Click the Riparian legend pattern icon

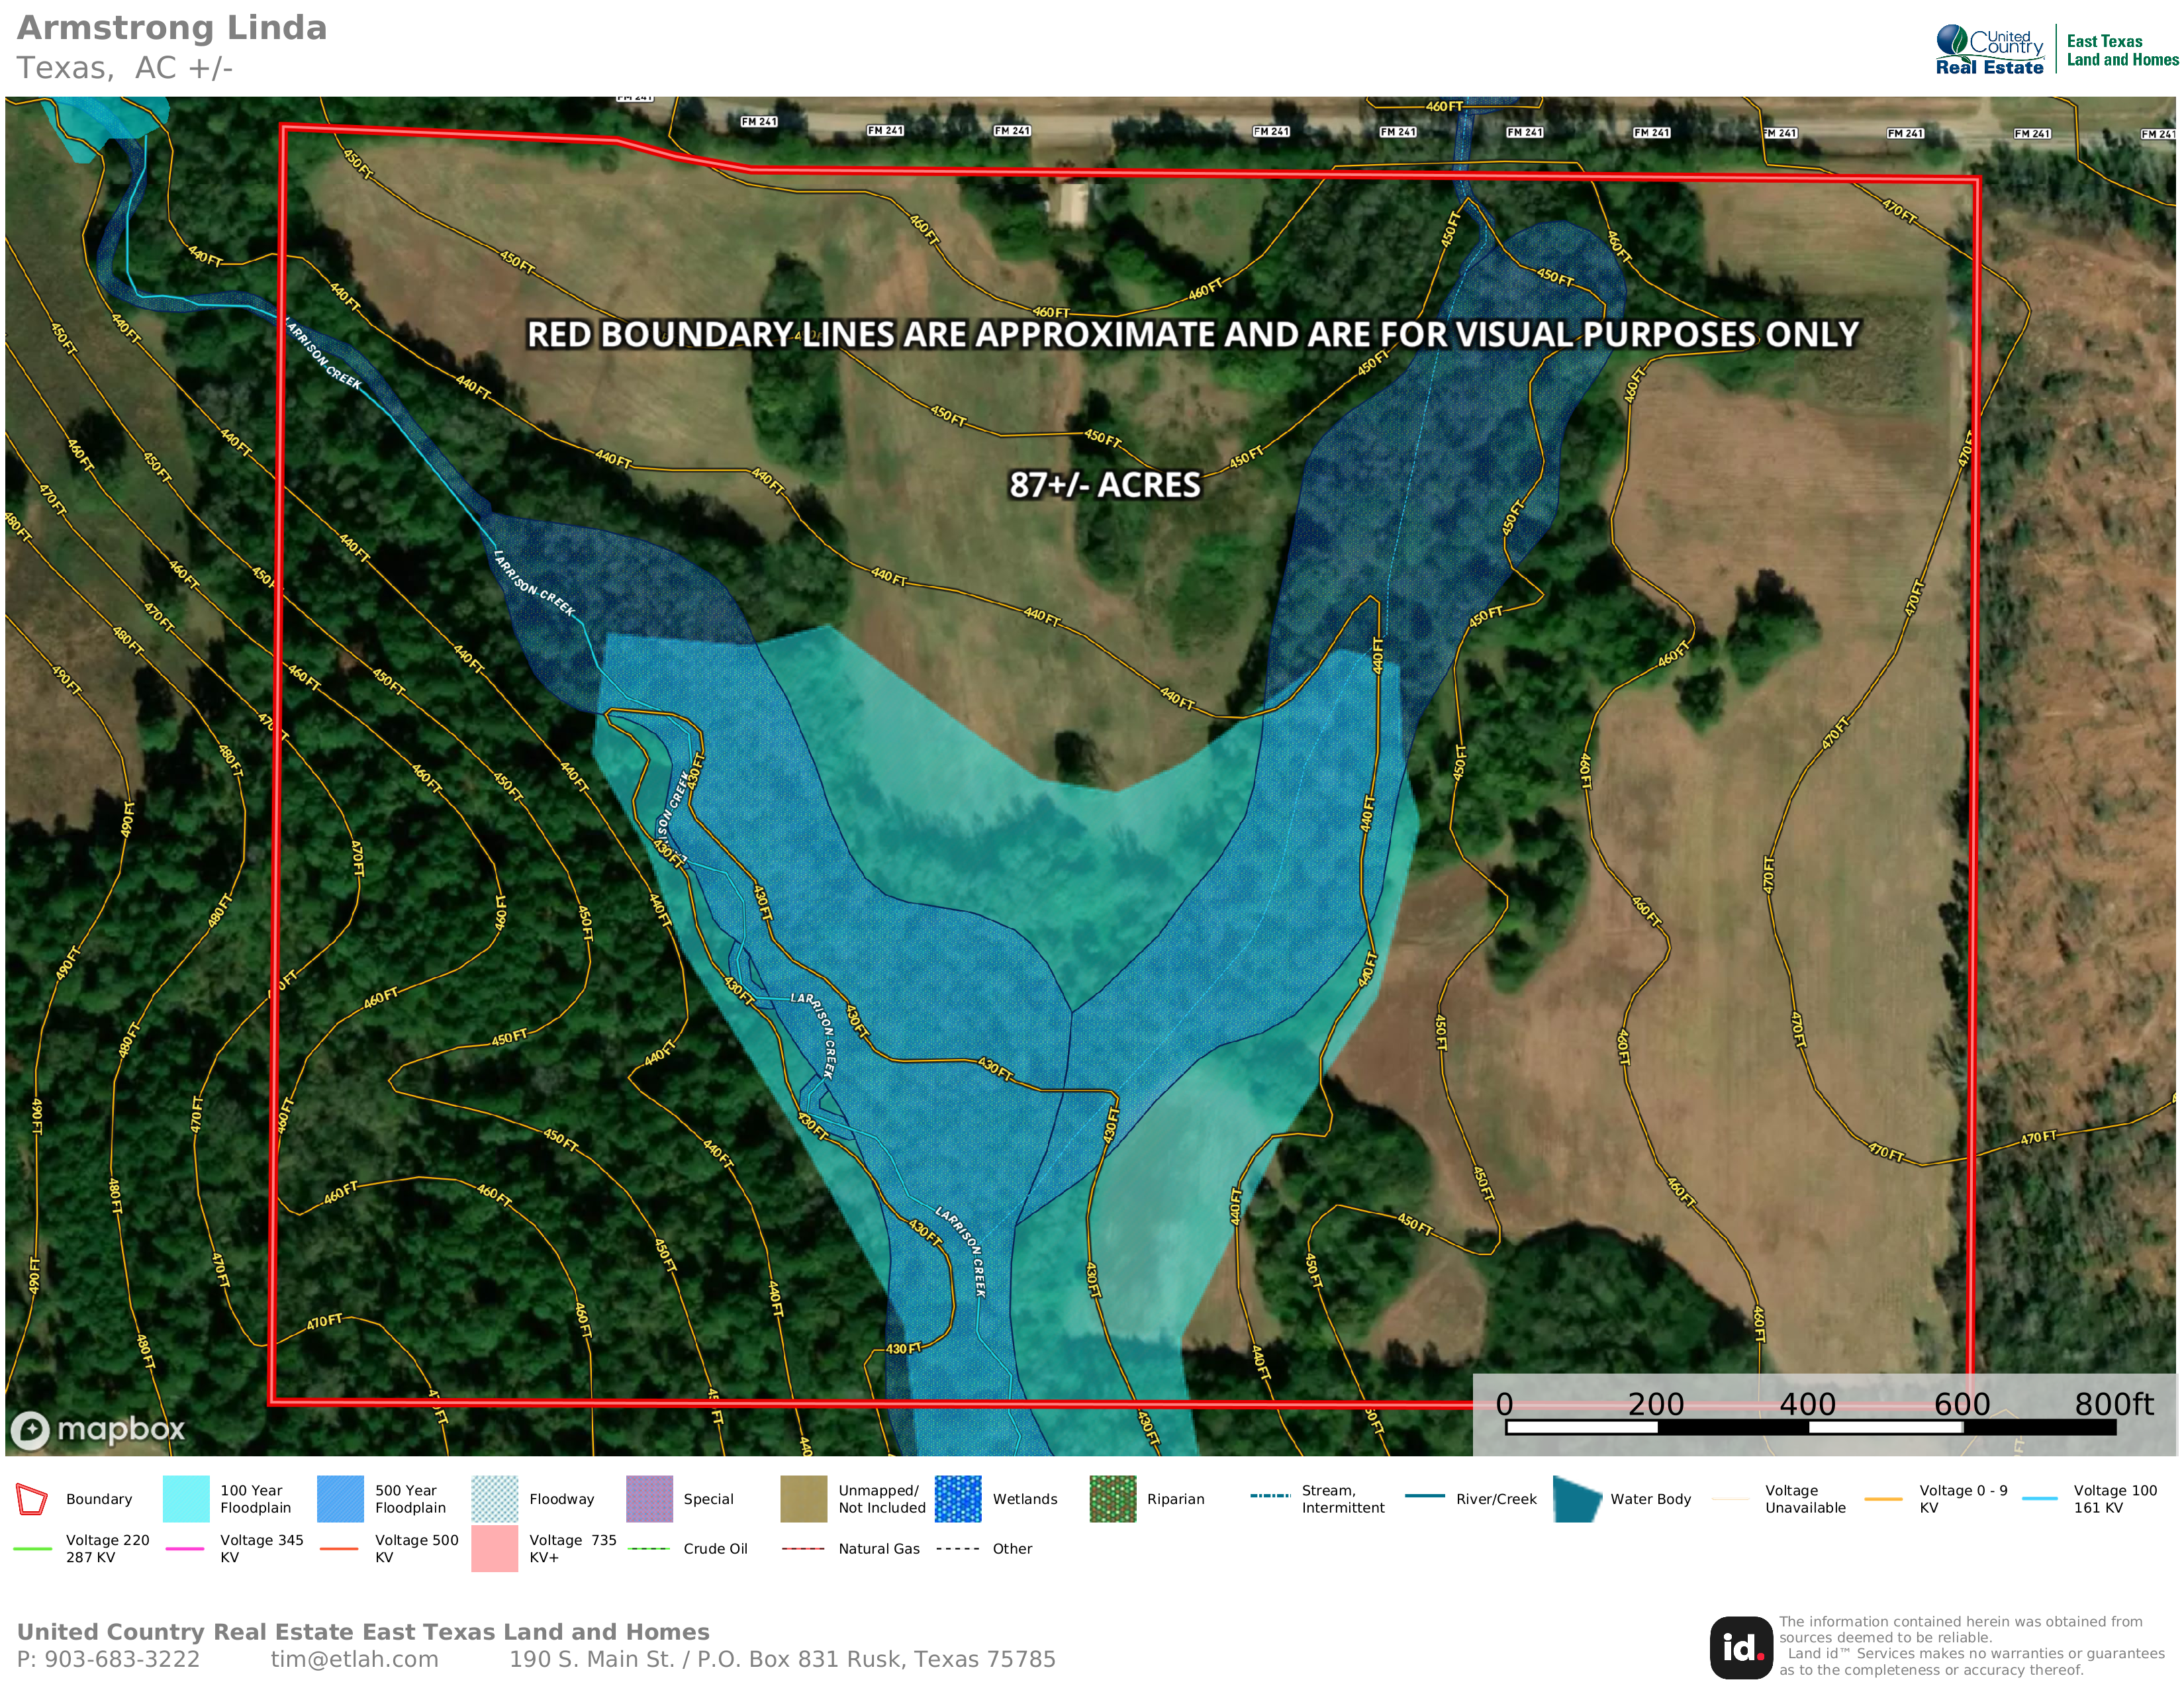click(x=1112, y=1499)
